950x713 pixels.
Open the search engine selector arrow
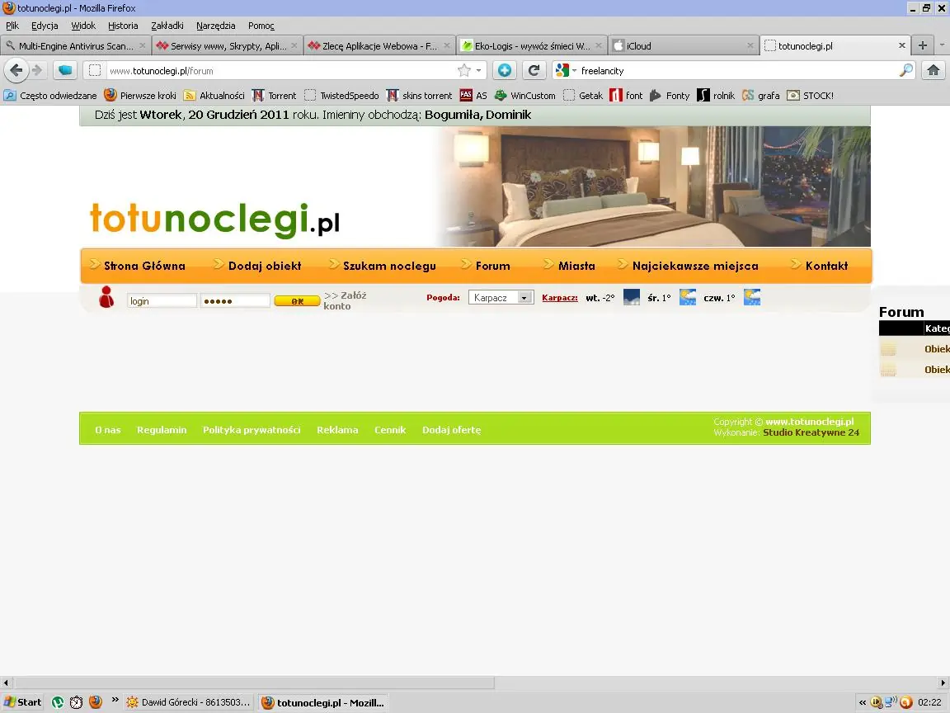[574, 70]
